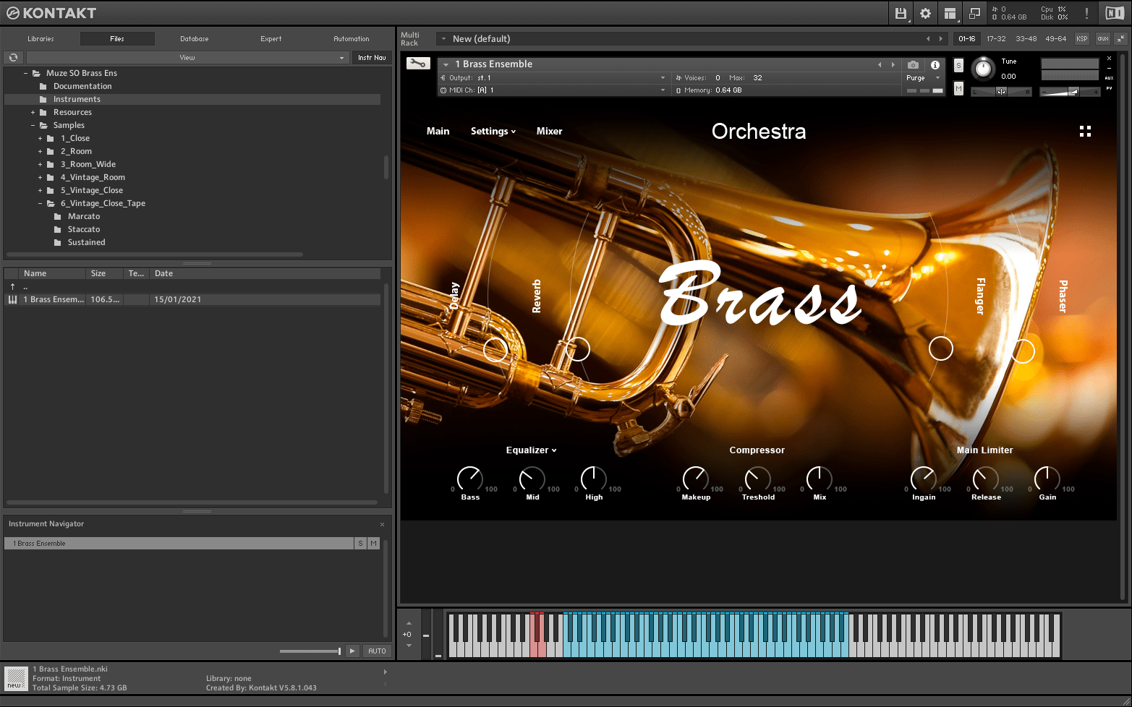Click the Native Instruments NI logo
The height and width of the screenshot is (707, 1132).
[1115, 13]
